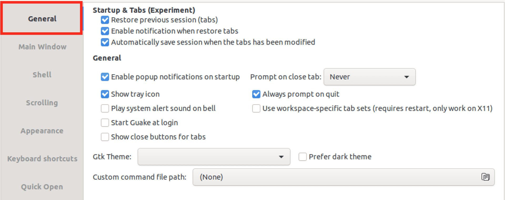The height and width of the screenshot is (200, 505).
Task: Switch to the Main Window section
Action: (x=42, y=47)
